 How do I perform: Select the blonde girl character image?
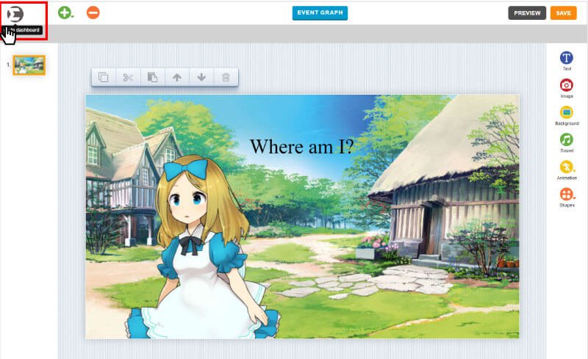(203, 247)
